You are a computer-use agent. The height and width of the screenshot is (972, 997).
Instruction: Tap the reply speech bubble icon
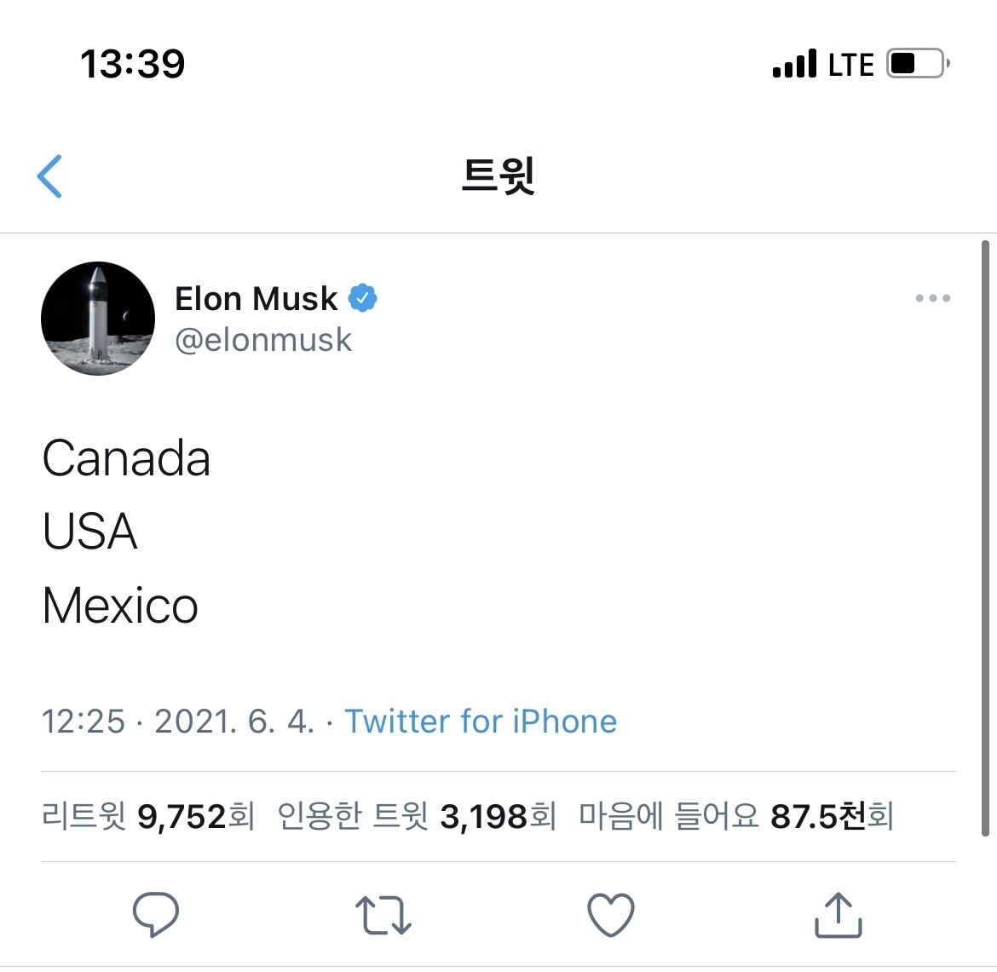click(156, 915)
